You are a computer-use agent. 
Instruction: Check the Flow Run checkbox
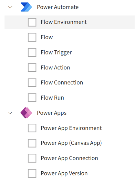click(x=32, y=98)
